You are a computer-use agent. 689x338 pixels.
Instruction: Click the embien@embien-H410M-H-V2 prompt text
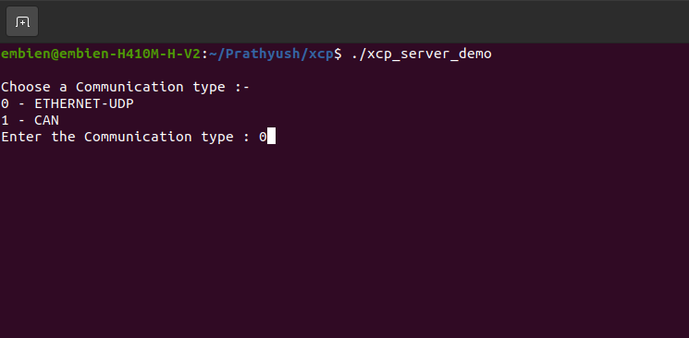(x=101, y=54)
